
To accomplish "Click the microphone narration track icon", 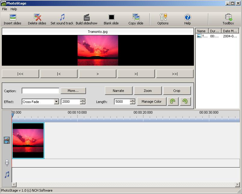I will tap(7, 163).
